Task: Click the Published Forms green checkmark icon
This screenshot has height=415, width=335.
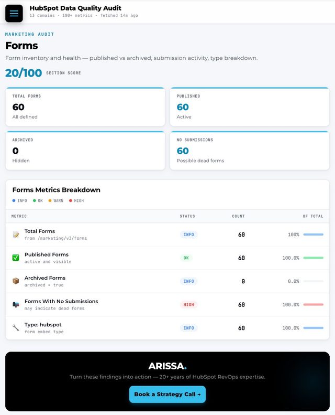Action: point(16,258)
